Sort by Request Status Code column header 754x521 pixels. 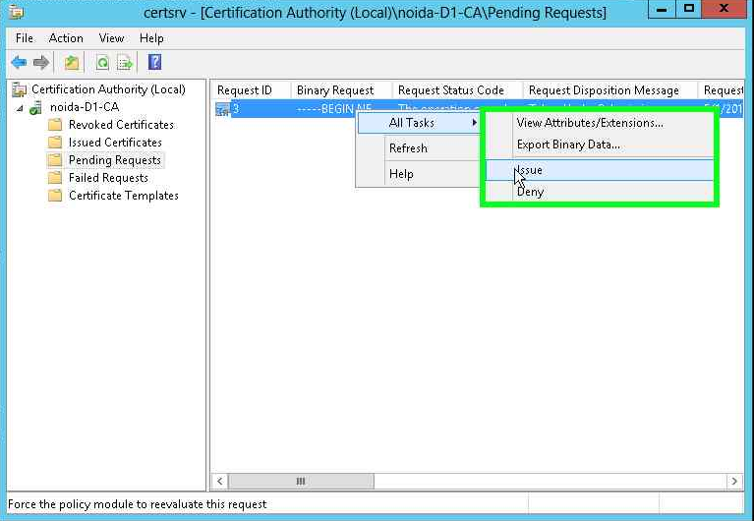457,90
